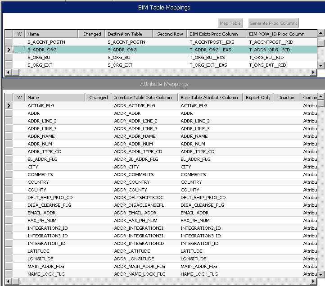Viewport: 325px width, 286px height.
Task: Click ADDR_ADDR_NAME interface column cell
Action: [135, 136]
